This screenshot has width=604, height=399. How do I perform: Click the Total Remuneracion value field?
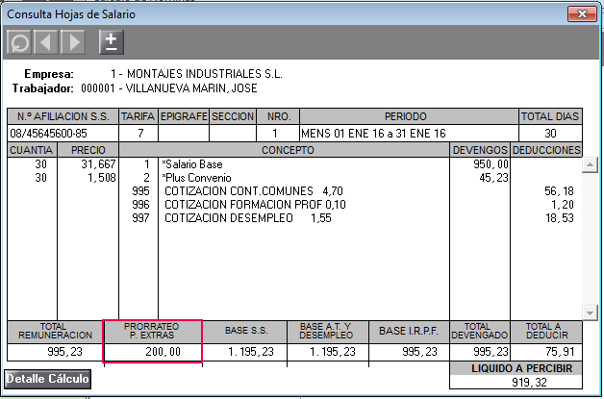(x=54, y=353)
